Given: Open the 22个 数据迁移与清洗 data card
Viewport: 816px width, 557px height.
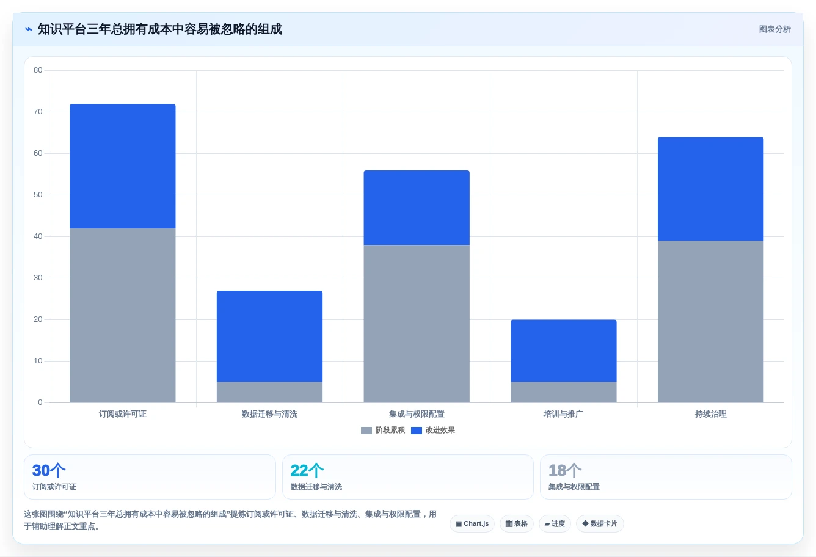Looking at the screenshot, I should (x=408, y=477).
